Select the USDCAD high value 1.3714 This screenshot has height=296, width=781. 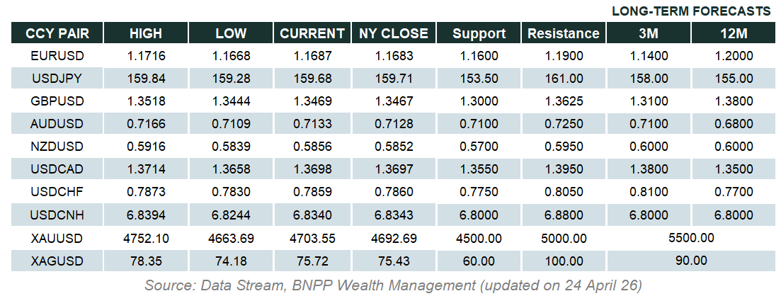pos(146,170)
